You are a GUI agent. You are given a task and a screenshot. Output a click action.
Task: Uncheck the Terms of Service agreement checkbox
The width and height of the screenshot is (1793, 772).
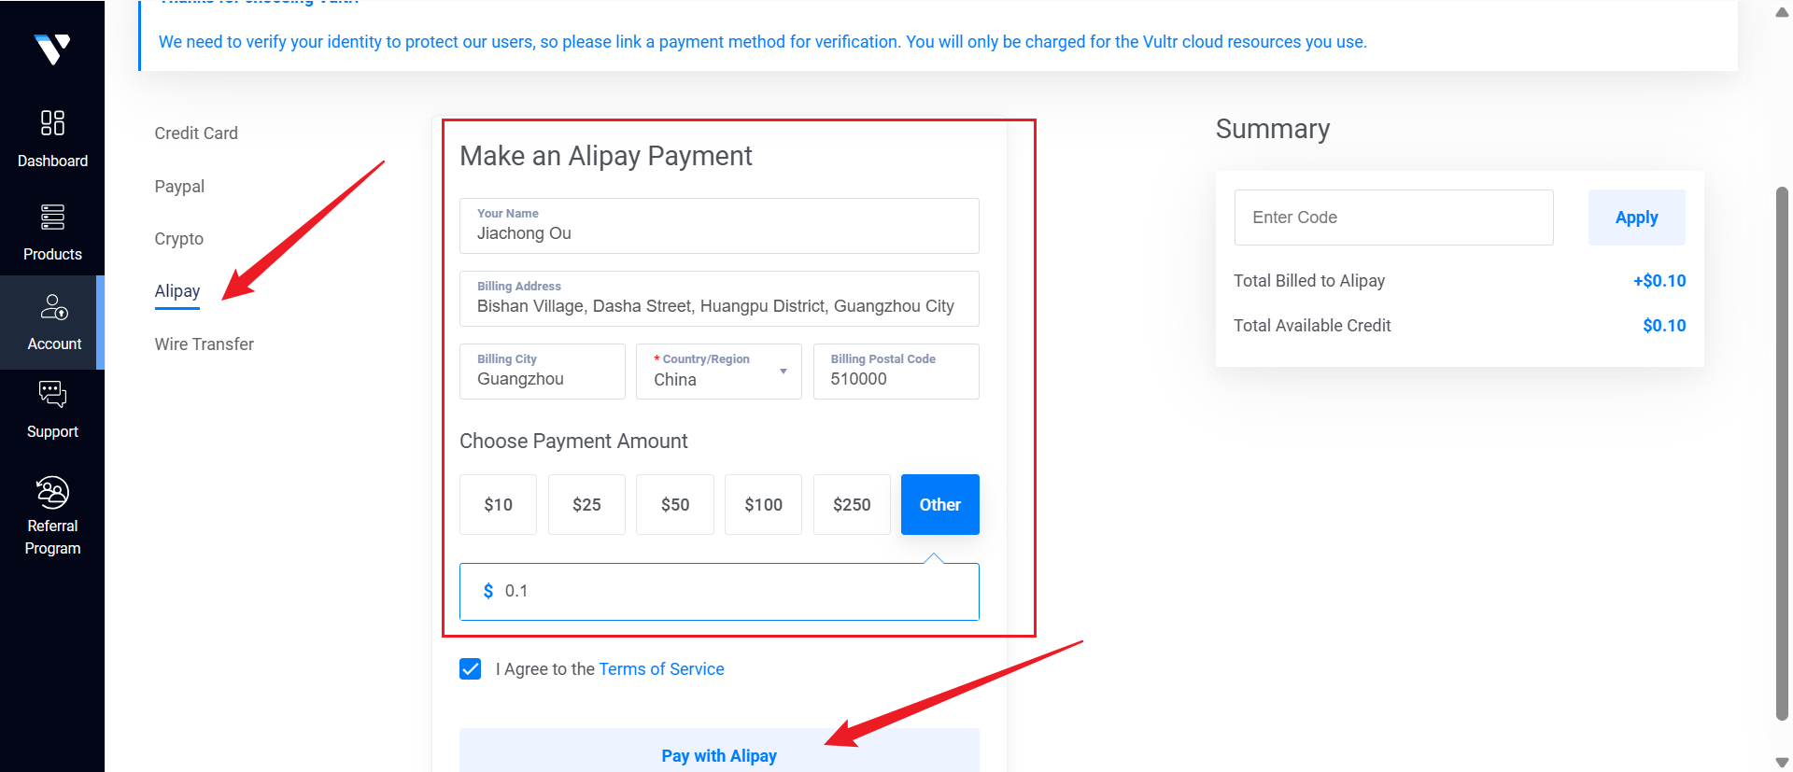click(x=471, y=669)
